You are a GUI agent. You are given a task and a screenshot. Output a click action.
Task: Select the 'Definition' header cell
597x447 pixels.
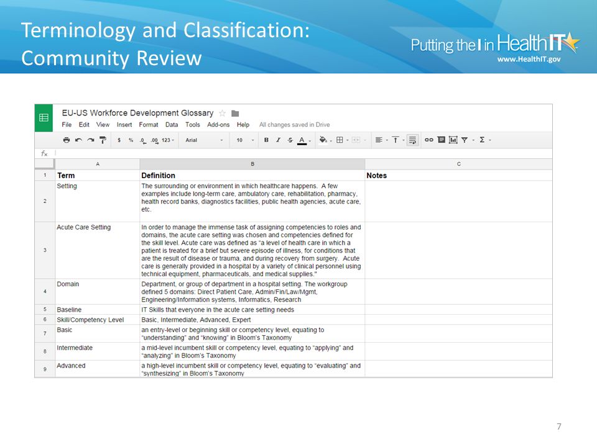[252, 175]
